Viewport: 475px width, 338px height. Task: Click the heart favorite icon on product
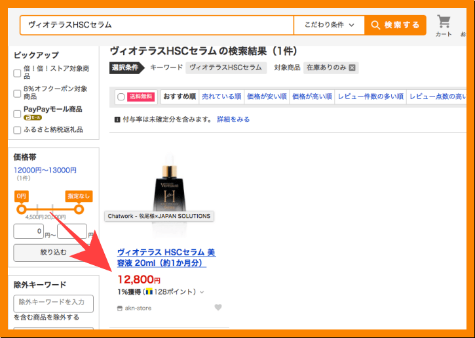pyautogui.click(x=218, y=307)
